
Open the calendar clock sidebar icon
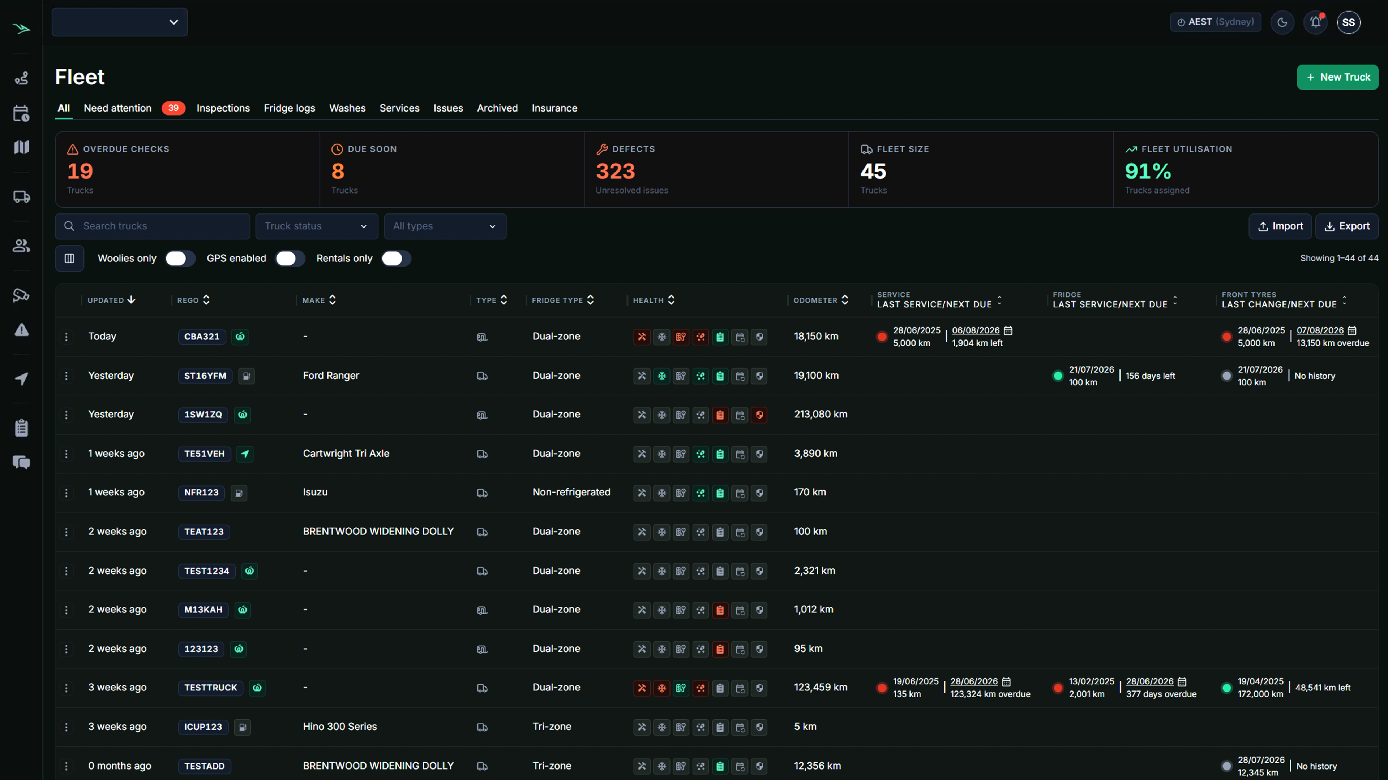pyautogui.click(x=21, y=113)
